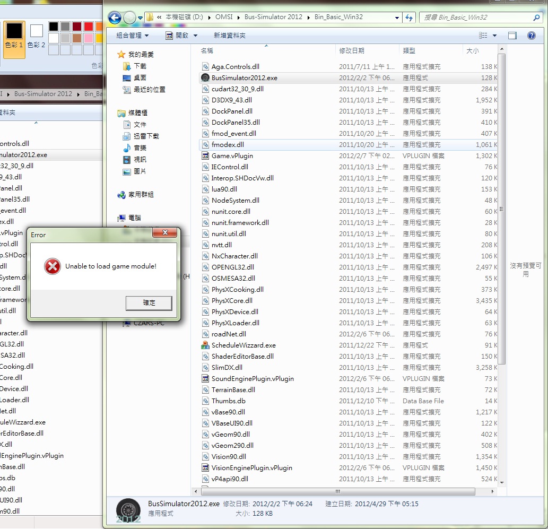Select 色彩 2 in Paint
Screen dimensions: 548x529
click(36, 35)
